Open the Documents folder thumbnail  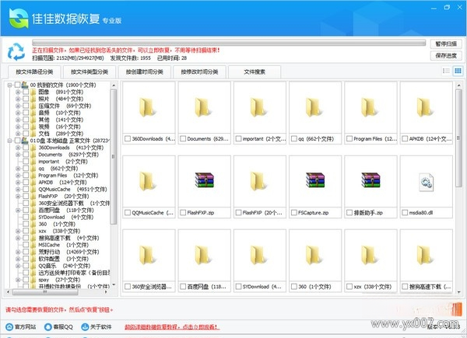click(x=203, y=107)
